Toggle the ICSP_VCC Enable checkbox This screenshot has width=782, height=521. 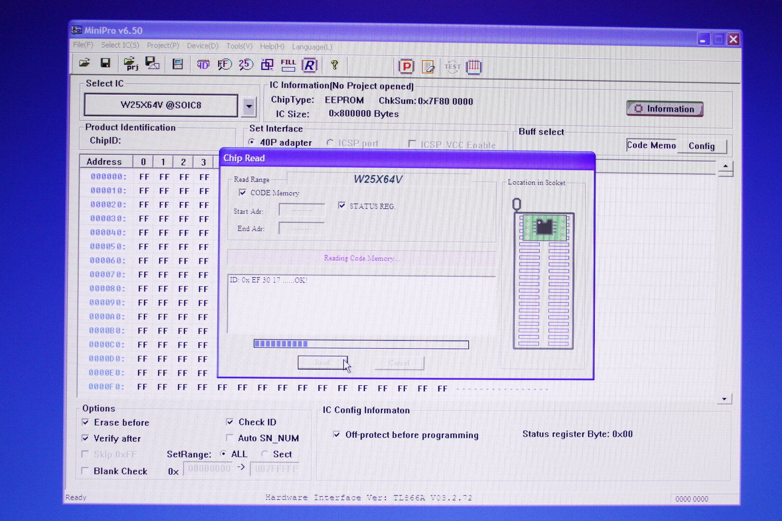[412, 144]
